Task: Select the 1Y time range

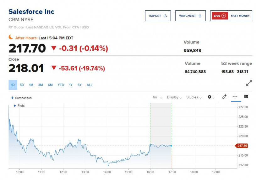Action: [x=71, y=85]
